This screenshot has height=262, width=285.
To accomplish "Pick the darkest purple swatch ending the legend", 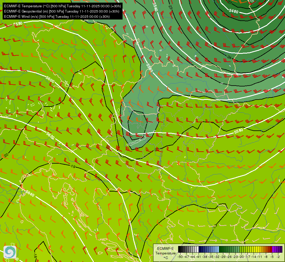I will tap(281, 249).
